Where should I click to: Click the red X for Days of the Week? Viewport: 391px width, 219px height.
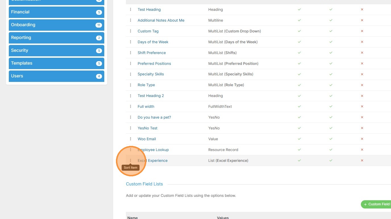[362, 42]
